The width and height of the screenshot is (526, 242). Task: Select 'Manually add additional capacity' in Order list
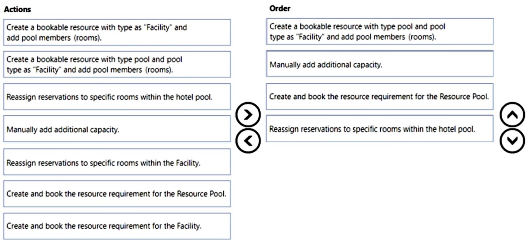pyautogui.click(x=380, y=64)
